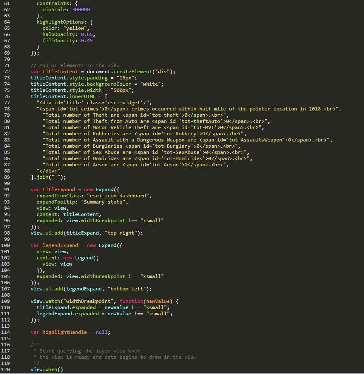Click the haloOpacity value 0.65

(88, 34)
